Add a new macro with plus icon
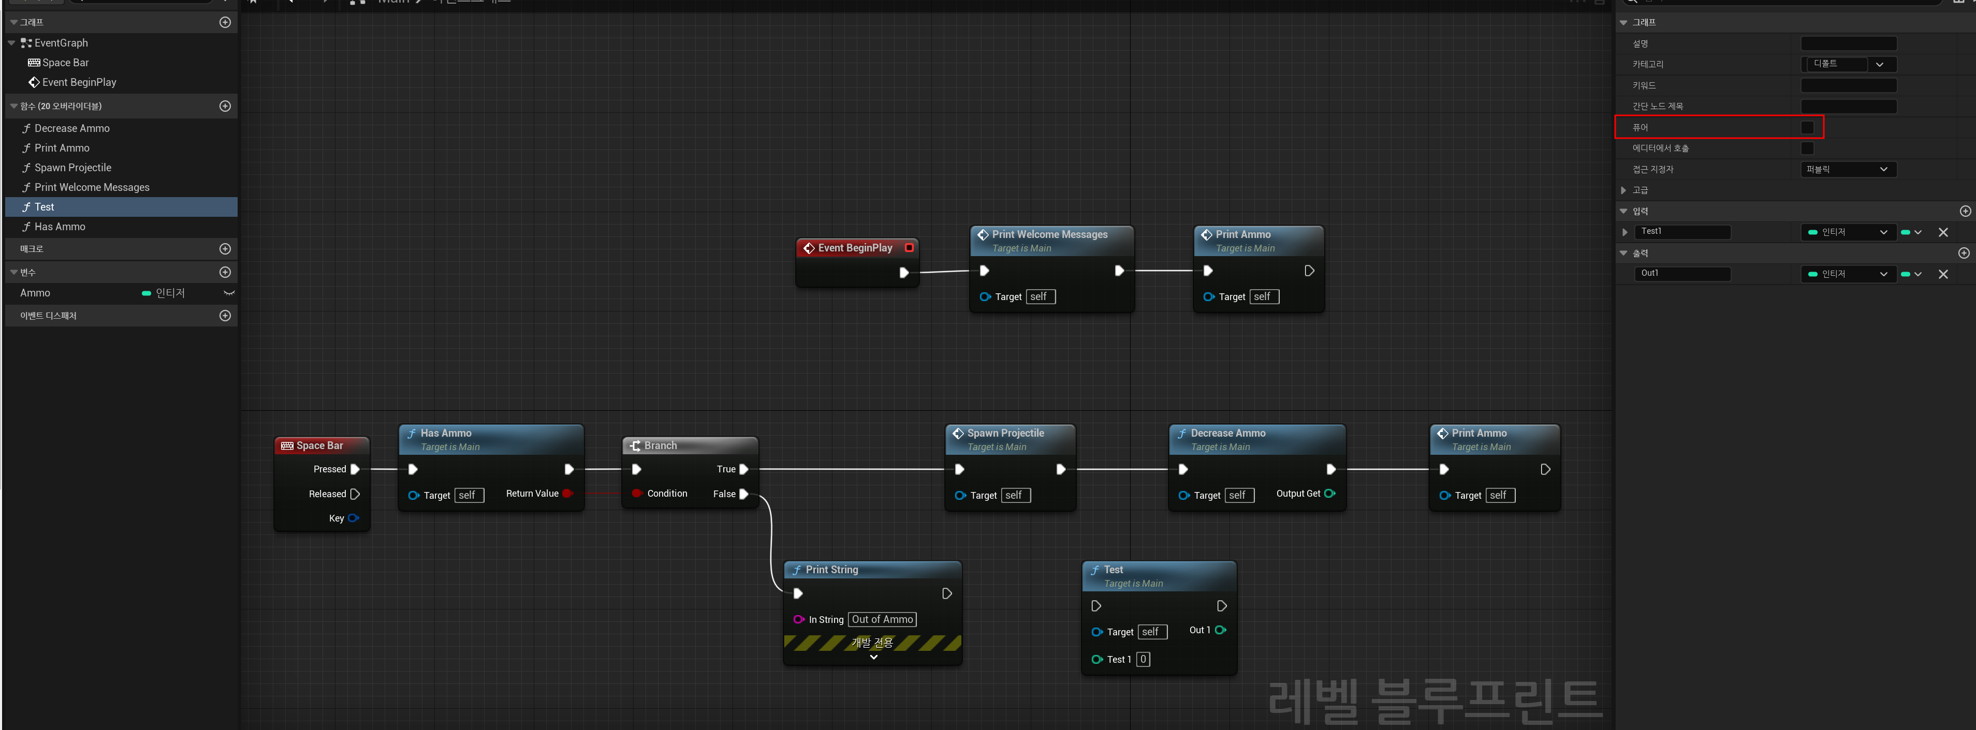This screenshot has height=730, width=1976. [225, 248]
